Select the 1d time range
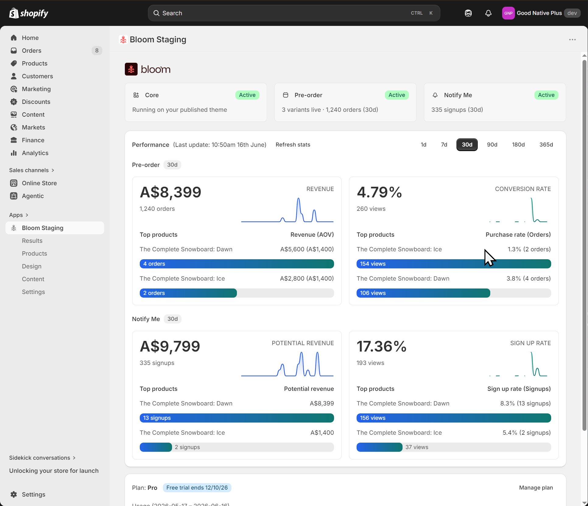588x506 pixels. tap(424, 145)
